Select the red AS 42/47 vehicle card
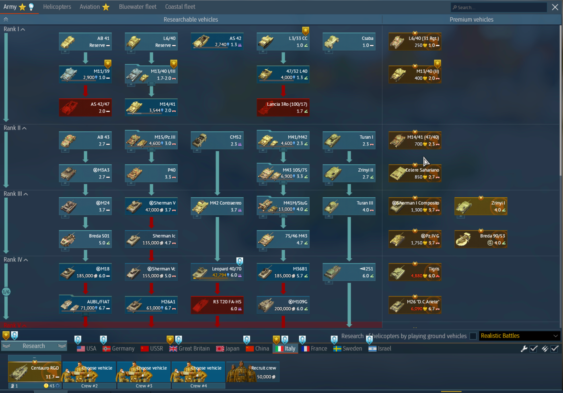Image resolution: width=563 pixels, height=393 pixels. tap(85, 107)
